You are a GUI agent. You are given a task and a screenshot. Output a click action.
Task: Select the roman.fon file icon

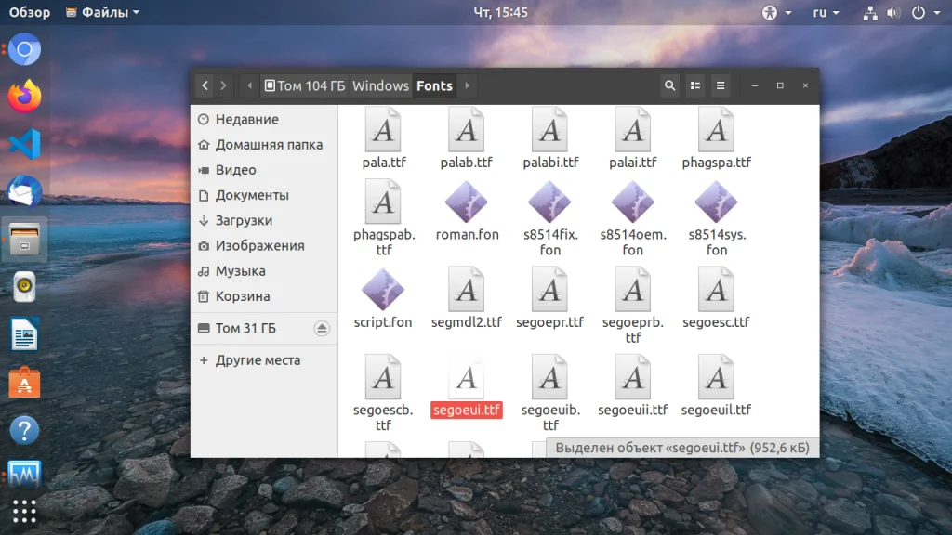467,202
